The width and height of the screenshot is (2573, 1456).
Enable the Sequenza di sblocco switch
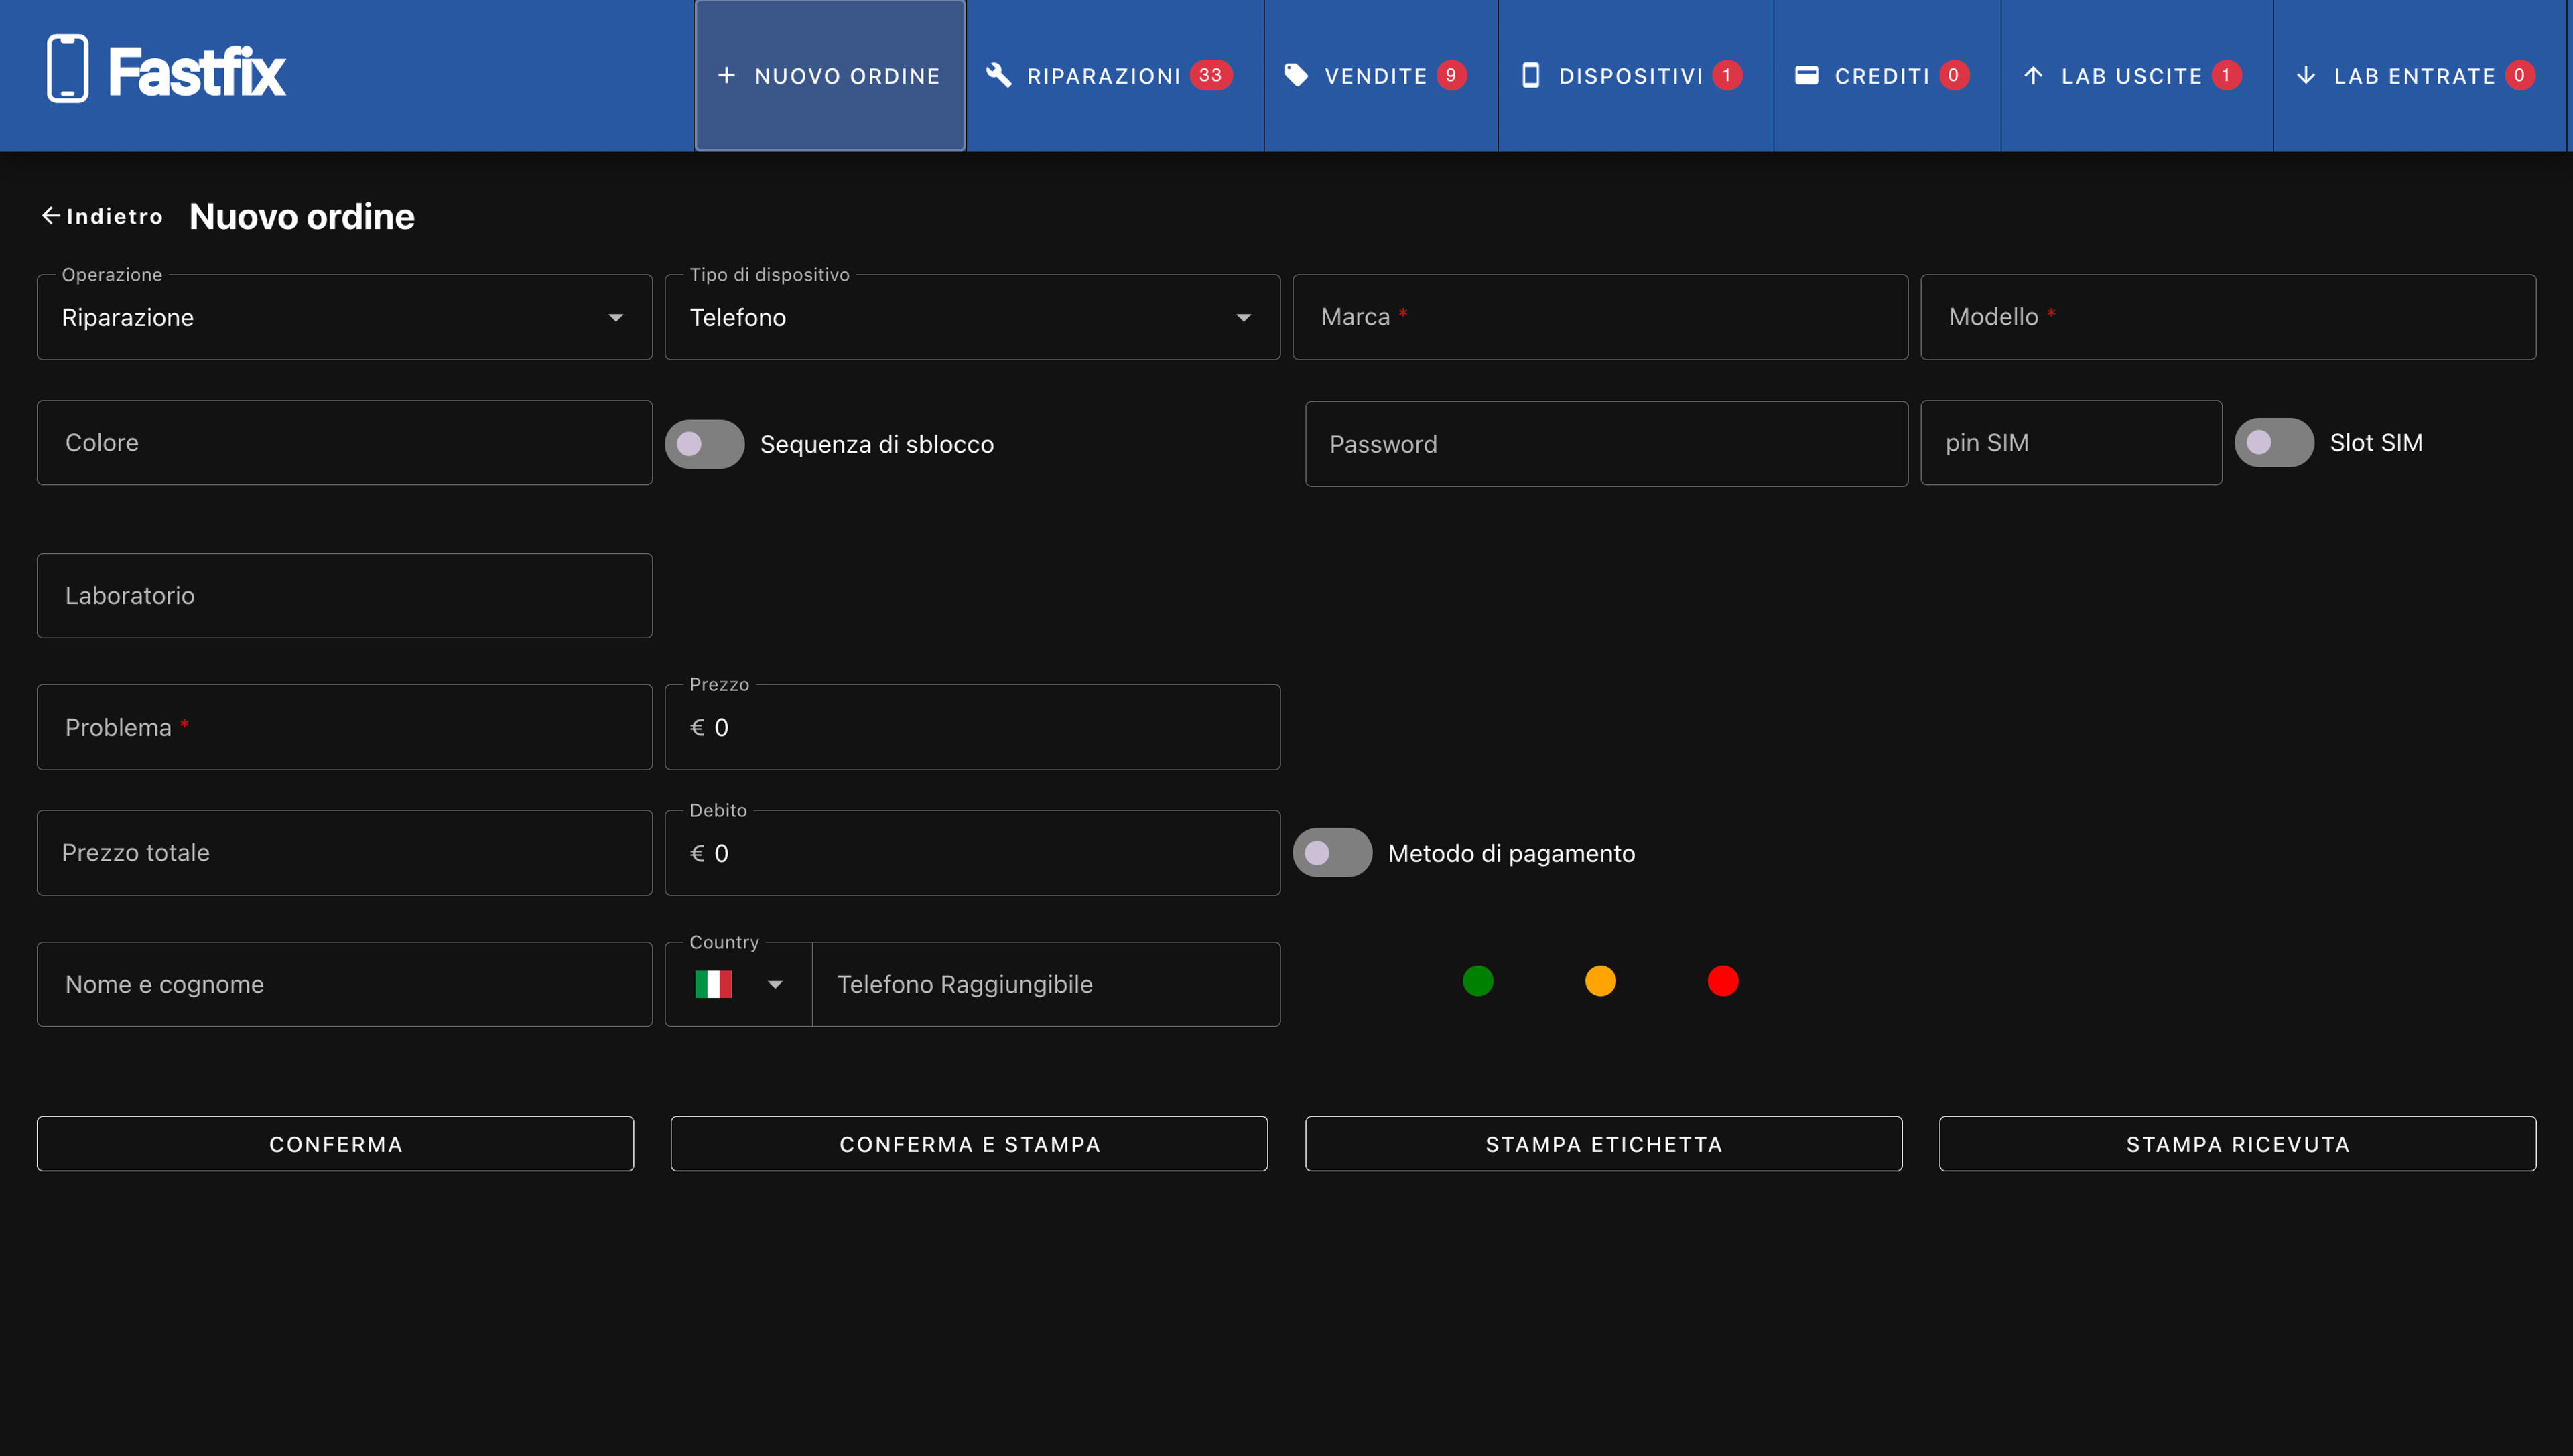click(704, 444)
